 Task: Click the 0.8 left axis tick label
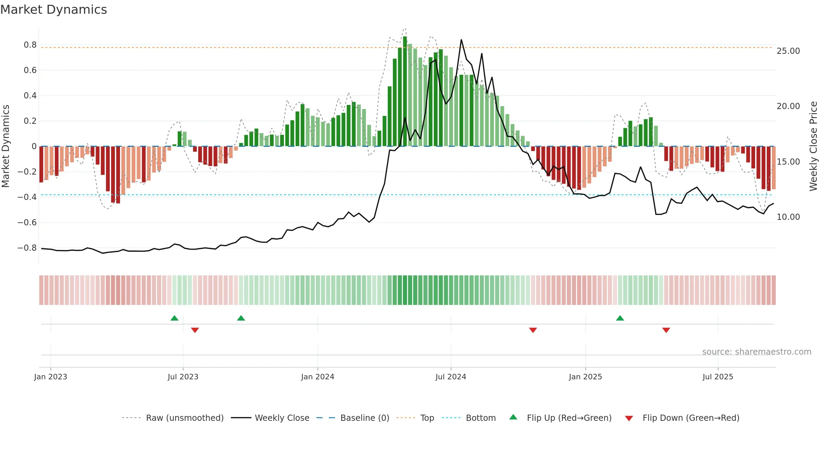(x=30, y=45)
